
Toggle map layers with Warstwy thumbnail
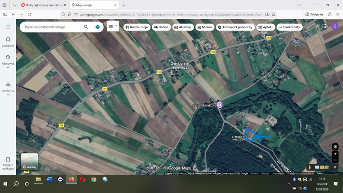point(30,161)
